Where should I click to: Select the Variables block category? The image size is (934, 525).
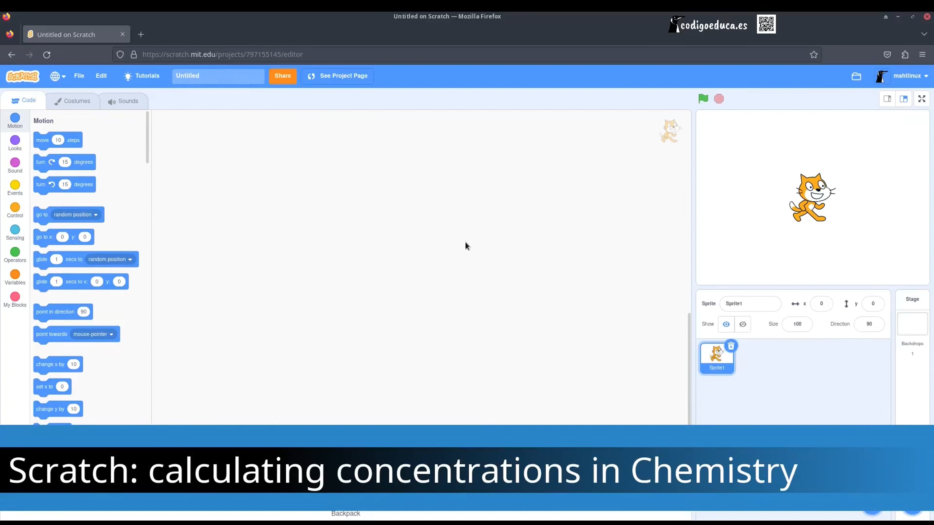[x=15, y=277]
